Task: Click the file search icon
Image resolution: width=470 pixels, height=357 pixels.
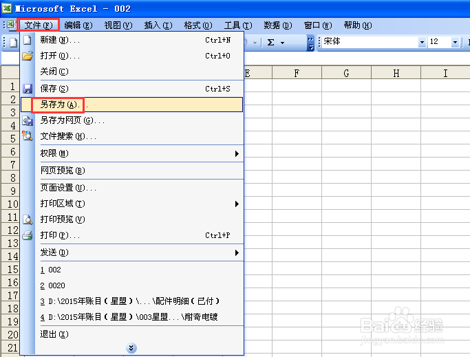Action: [x=28, y=136]
